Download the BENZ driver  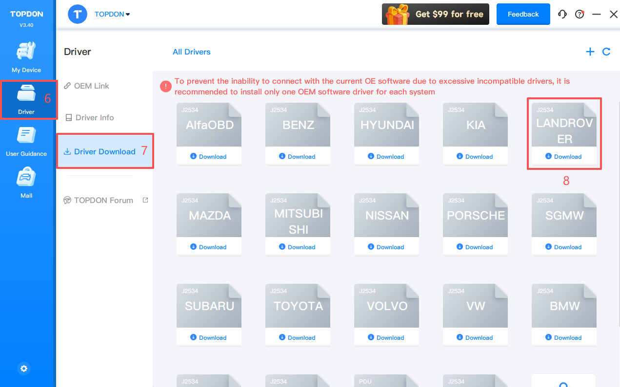pyautogui.click(x=298, y=156)
